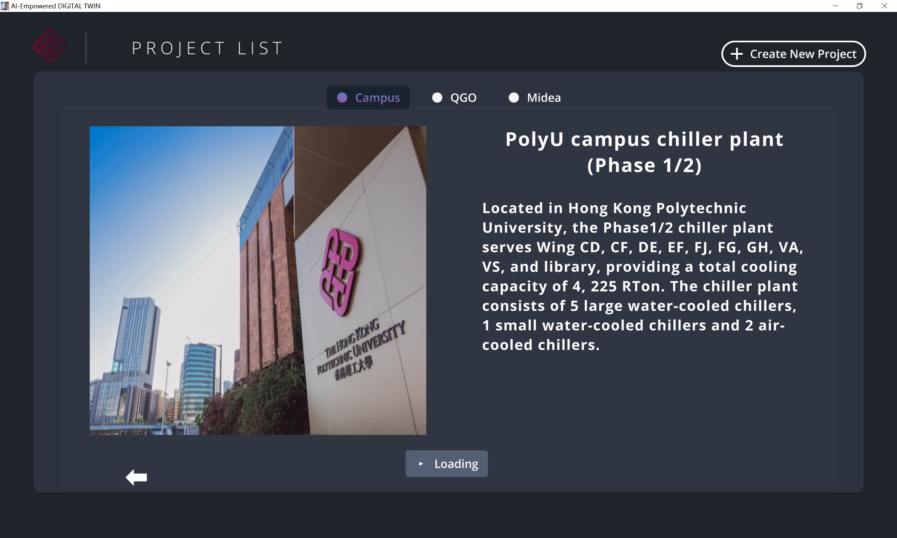Select the QGO radio dot
Viewport: 897px width, 538px height.
point(437,97)
